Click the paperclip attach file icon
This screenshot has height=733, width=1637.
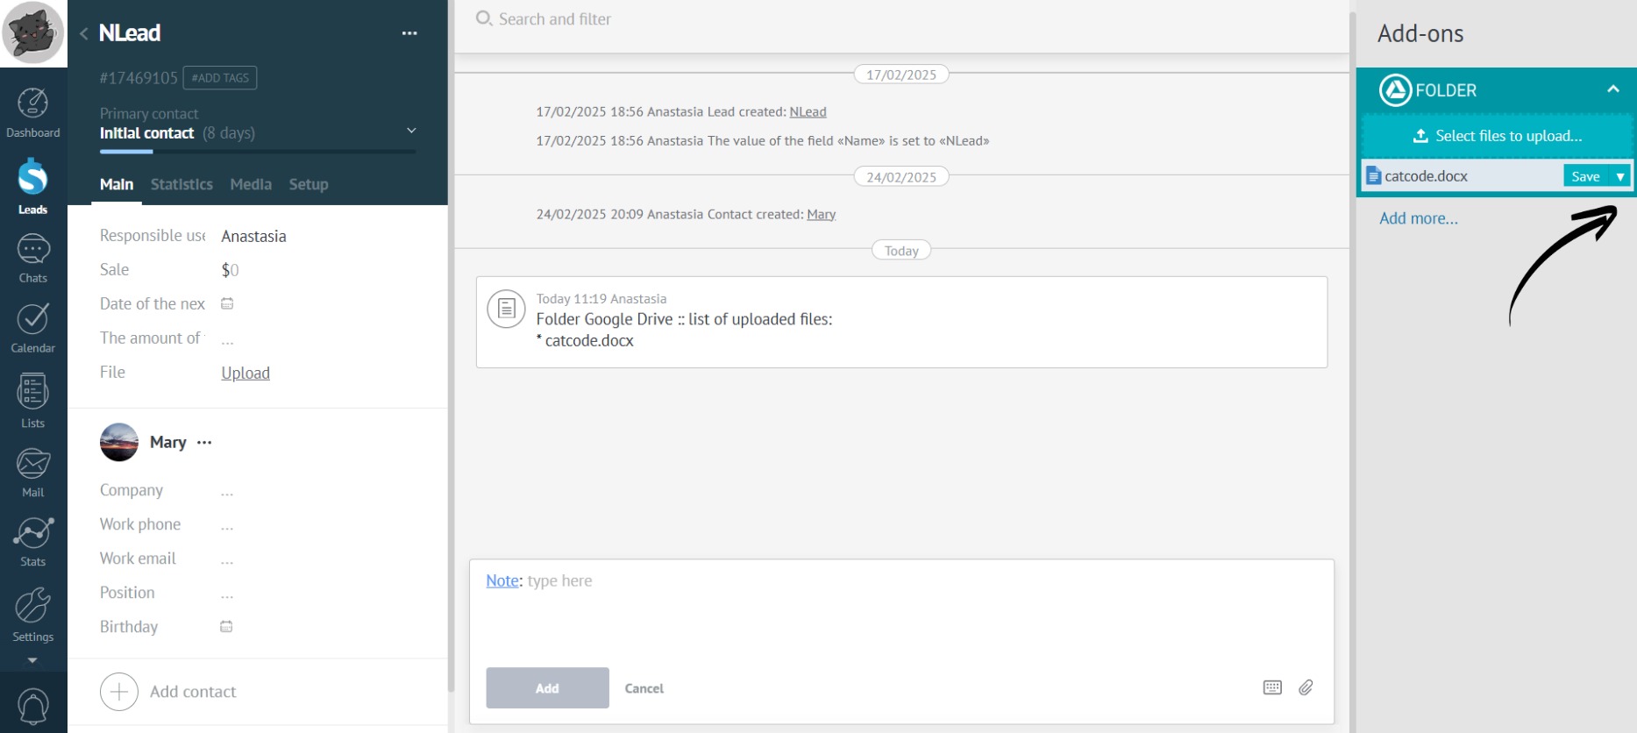click(x=1306, y=687)
